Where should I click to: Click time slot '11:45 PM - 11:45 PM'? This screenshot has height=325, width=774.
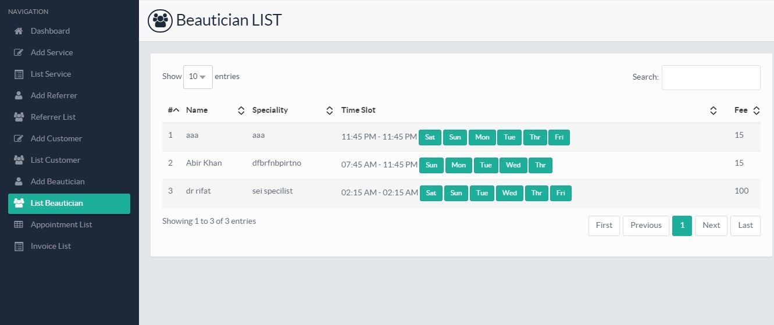(x=379, y=137)
